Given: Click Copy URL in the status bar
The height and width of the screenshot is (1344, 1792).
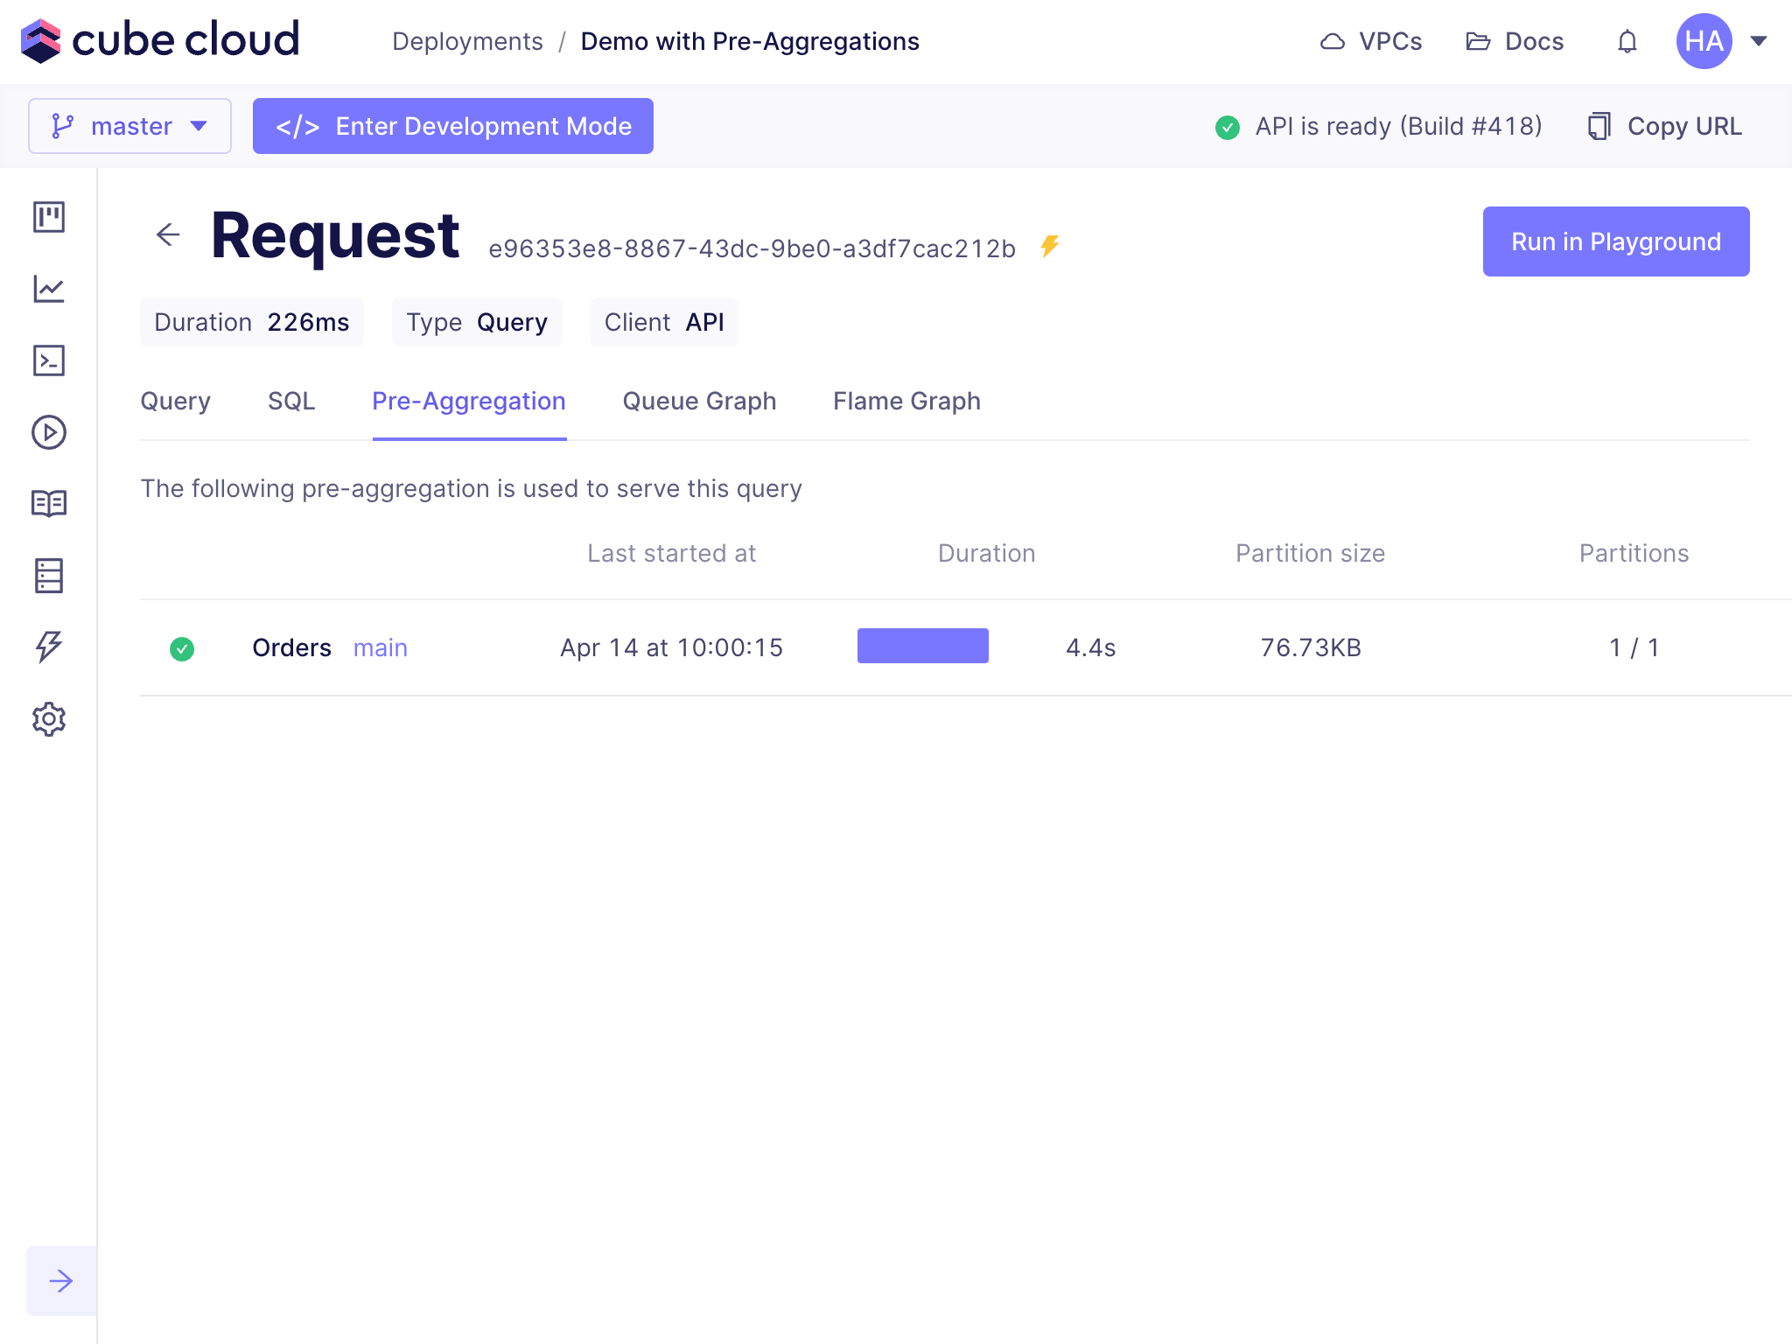Looking at the screenshot, I should coord(1666,126).
